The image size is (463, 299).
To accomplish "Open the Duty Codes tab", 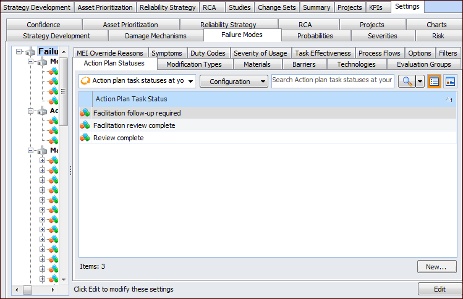I will coord(208,53).
